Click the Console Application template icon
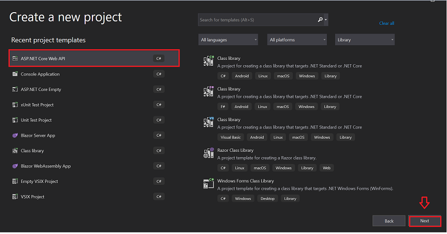The image size is (447, 234). [15, 74]
